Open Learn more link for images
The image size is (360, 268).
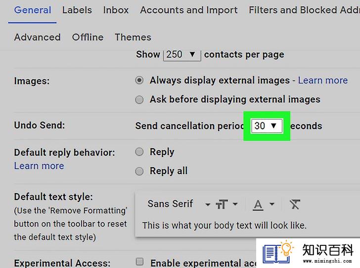click(323, 80)
